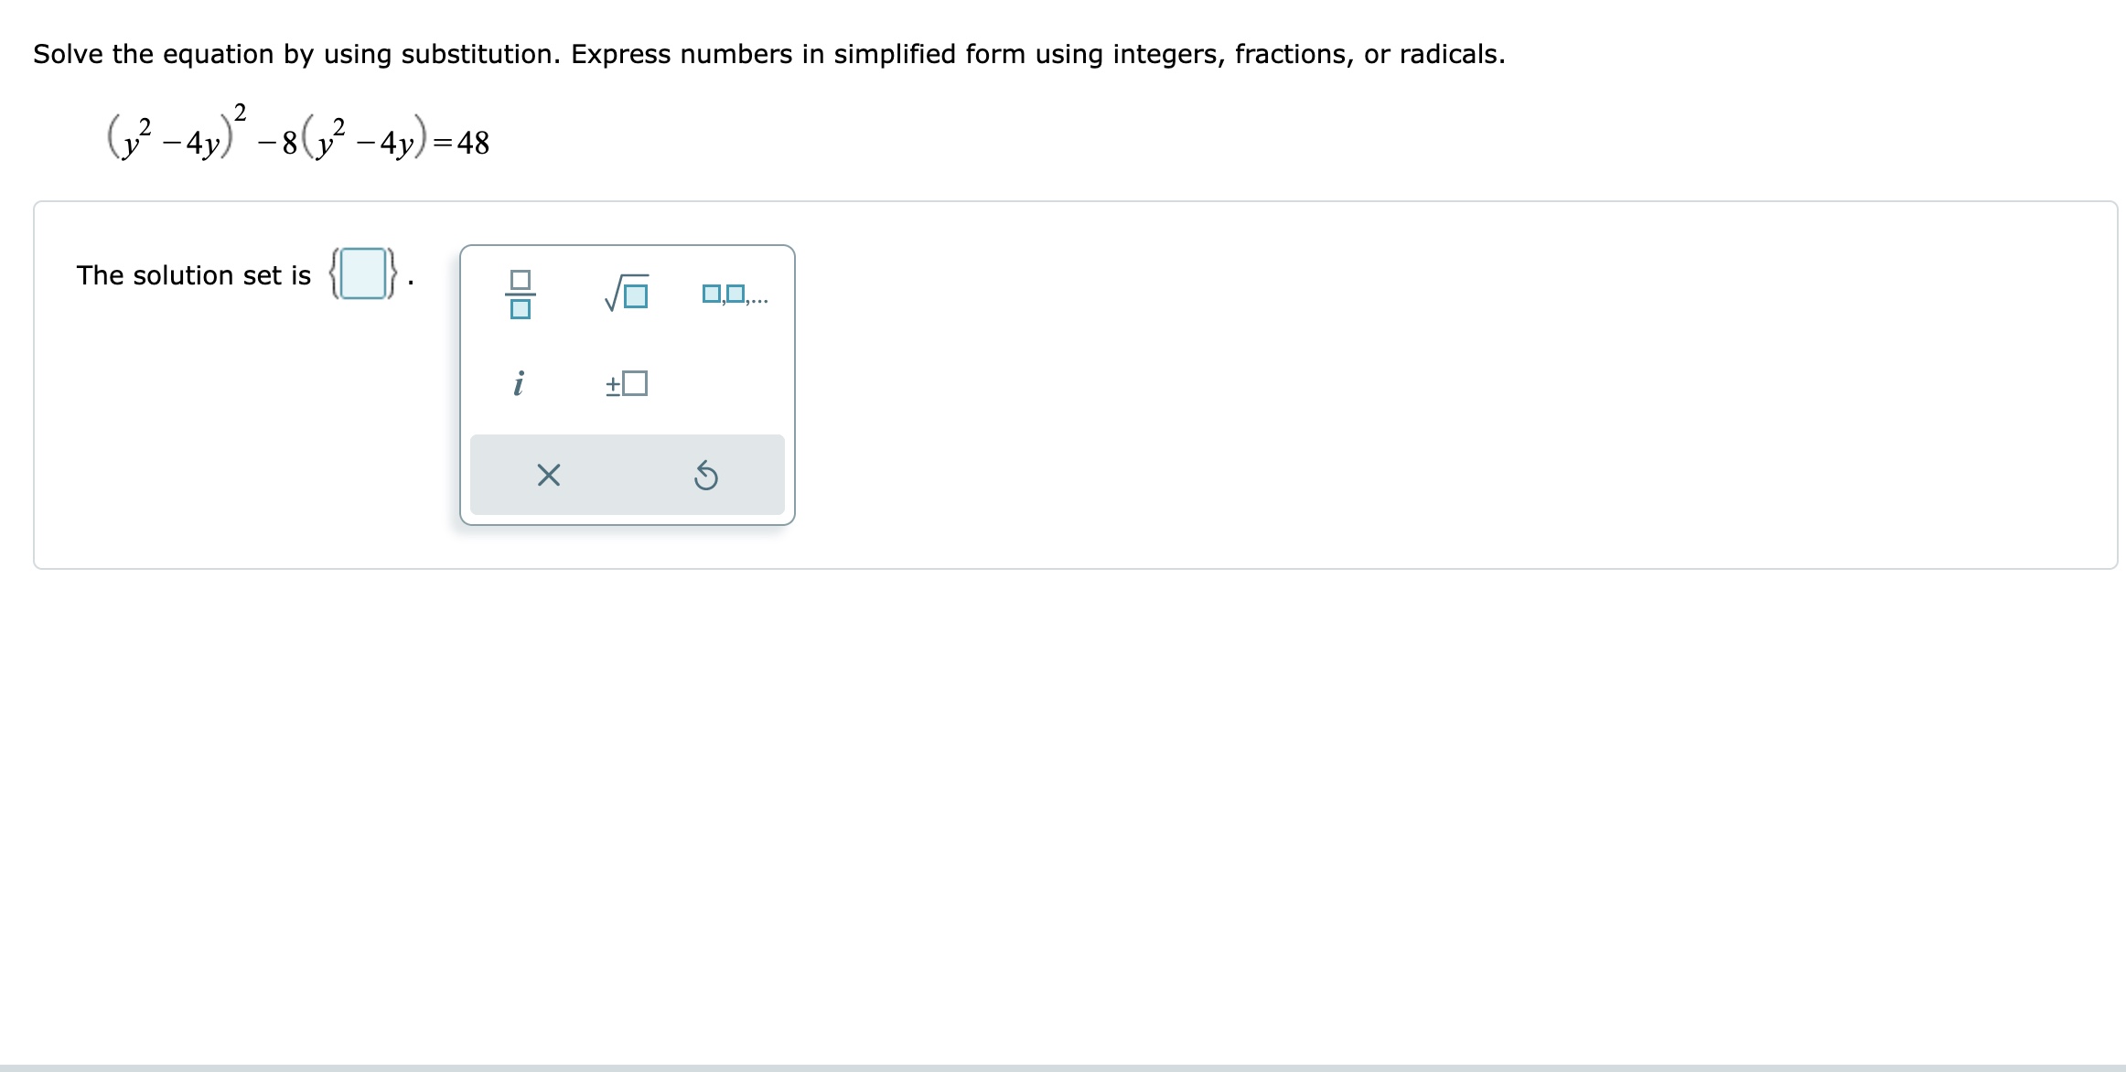The height and width of the screenshot is (1072, 2126).
Task: Click the square root template button
Action: pyautogui.click(x=626, y=293)
